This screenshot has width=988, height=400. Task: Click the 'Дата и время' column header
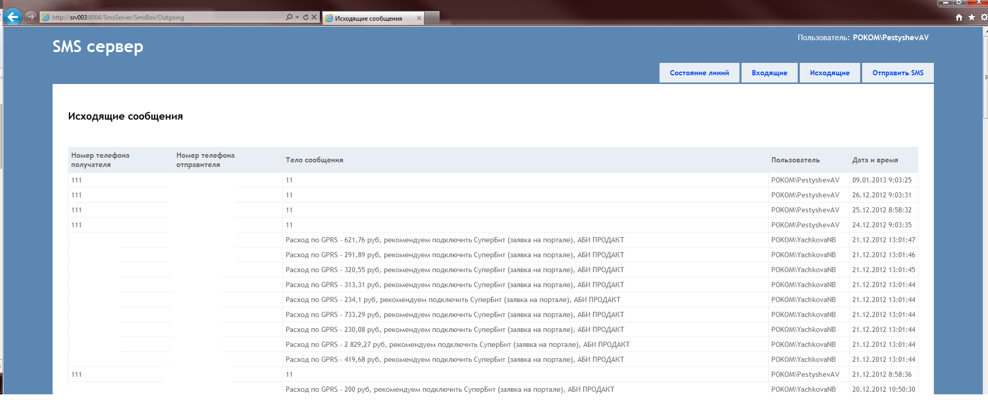pyautogui.click(x=875, y=160)
